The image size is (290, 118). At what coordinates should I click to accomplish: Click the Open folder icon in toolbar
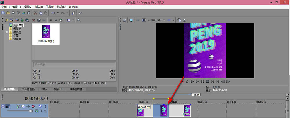tap(8, 13)
